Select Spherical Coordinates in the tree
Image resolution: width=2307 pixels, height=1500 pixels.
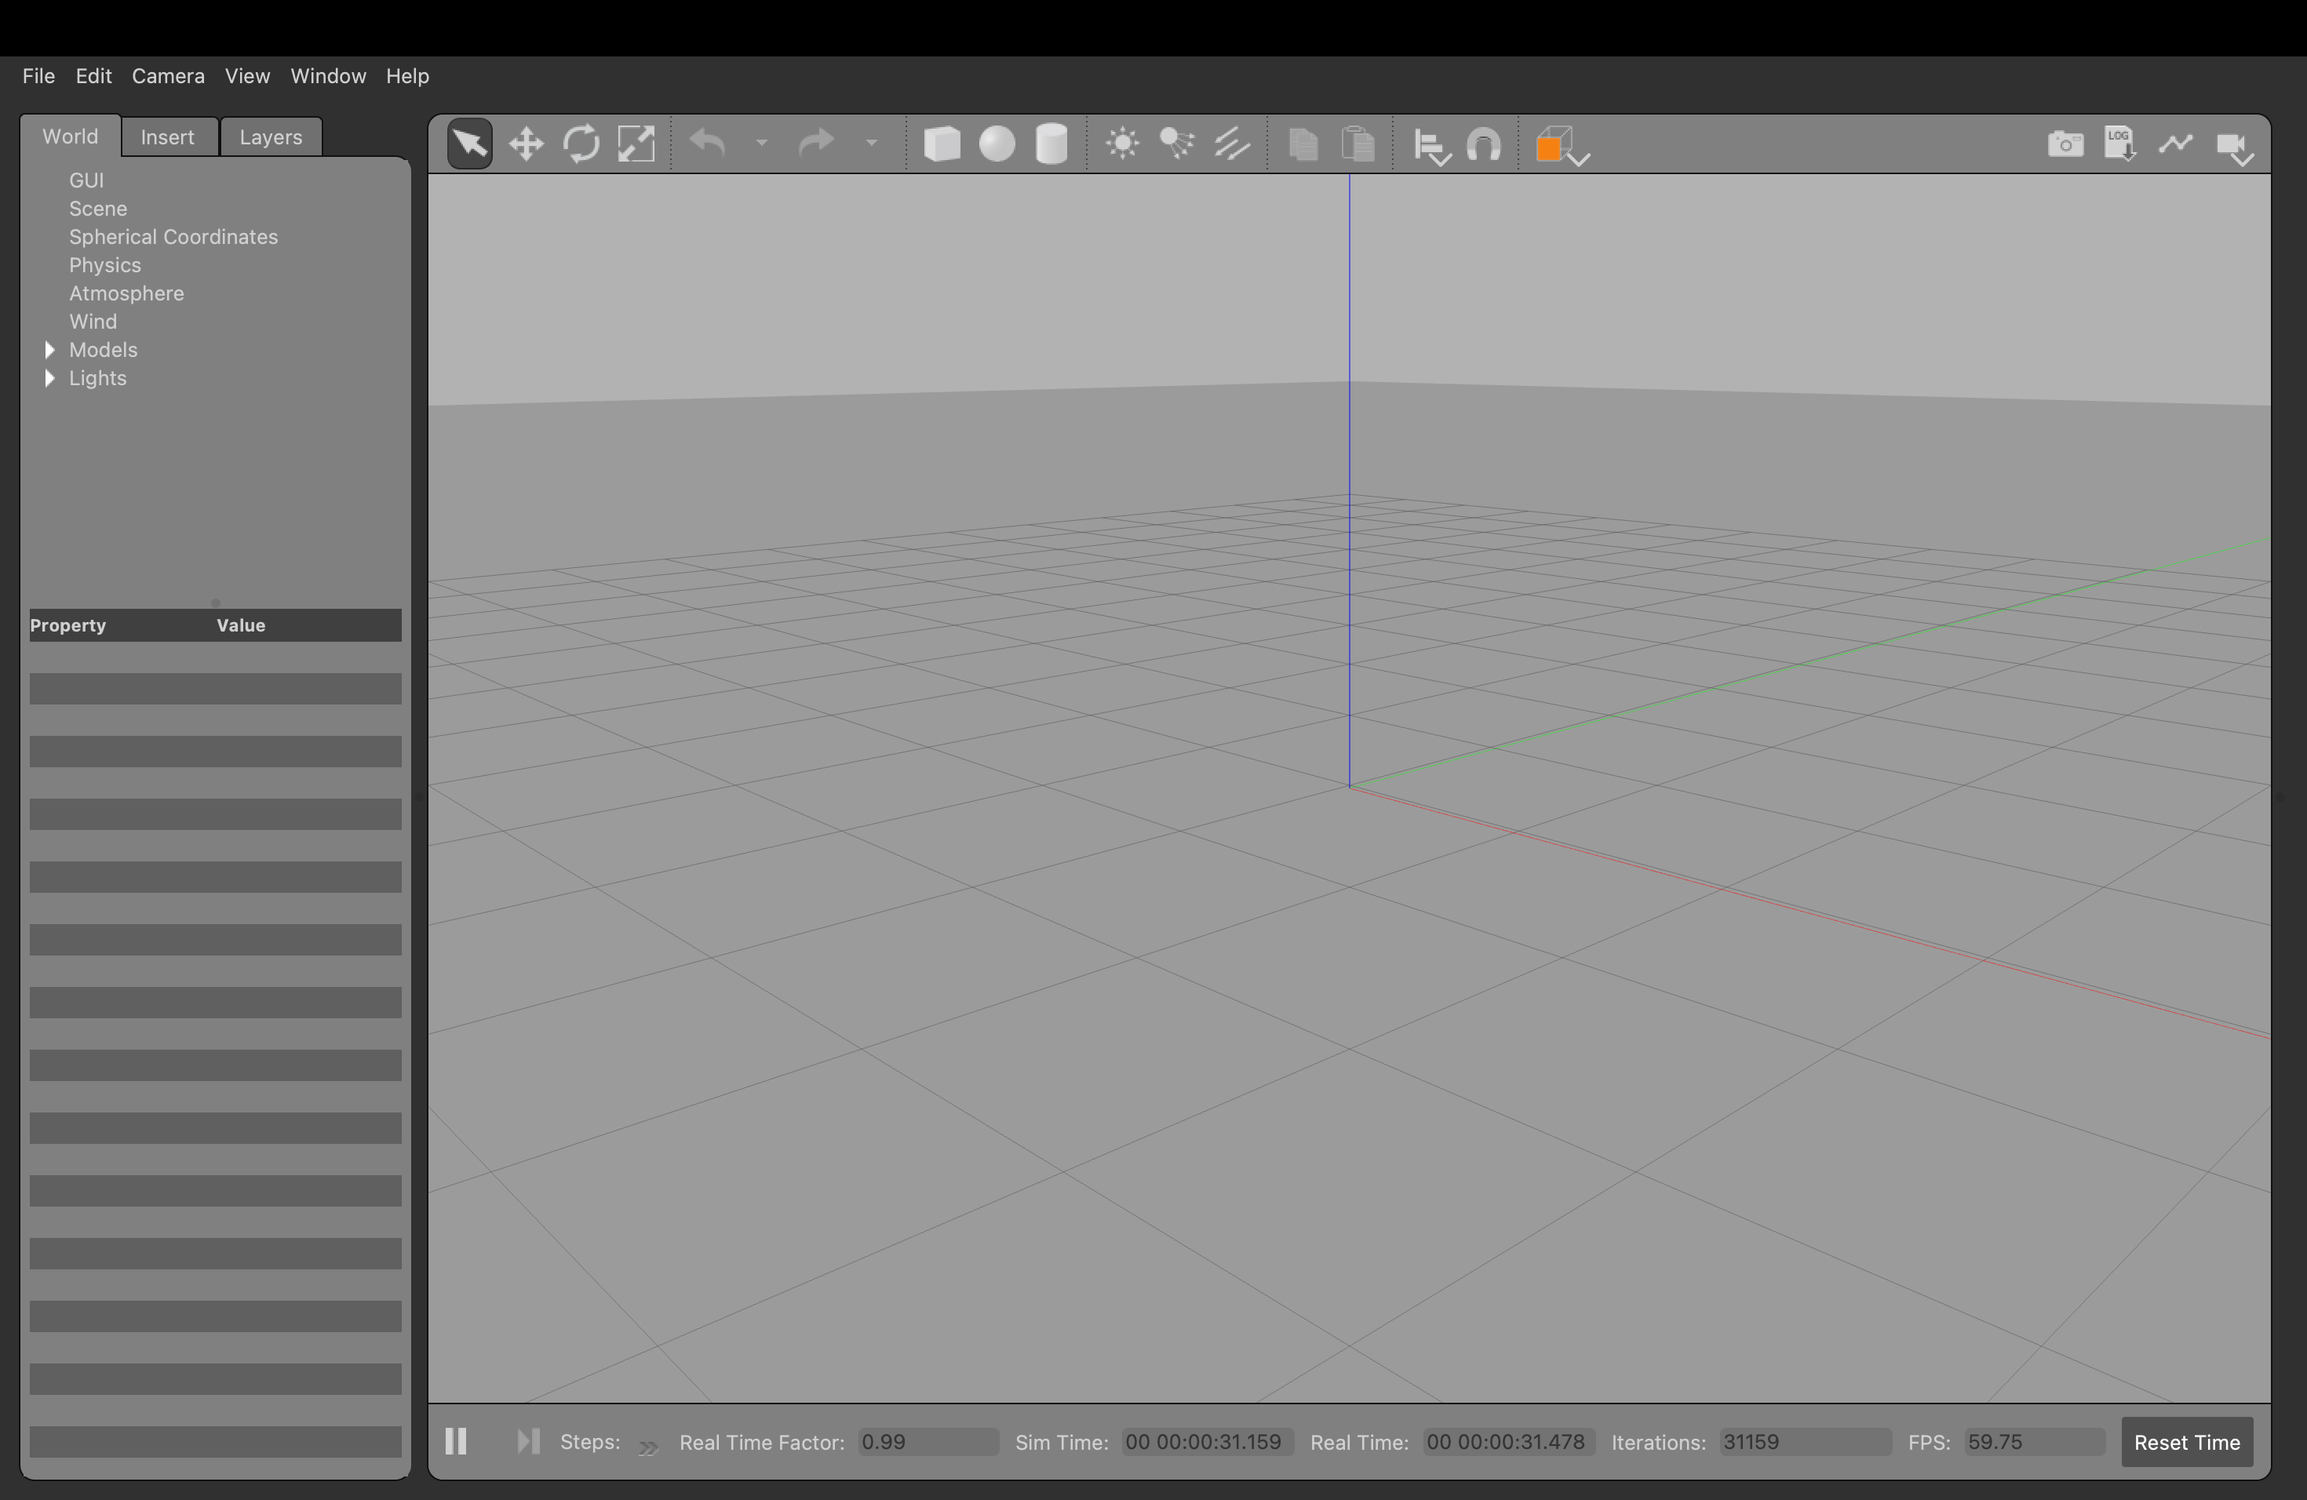tap(173, 236)
